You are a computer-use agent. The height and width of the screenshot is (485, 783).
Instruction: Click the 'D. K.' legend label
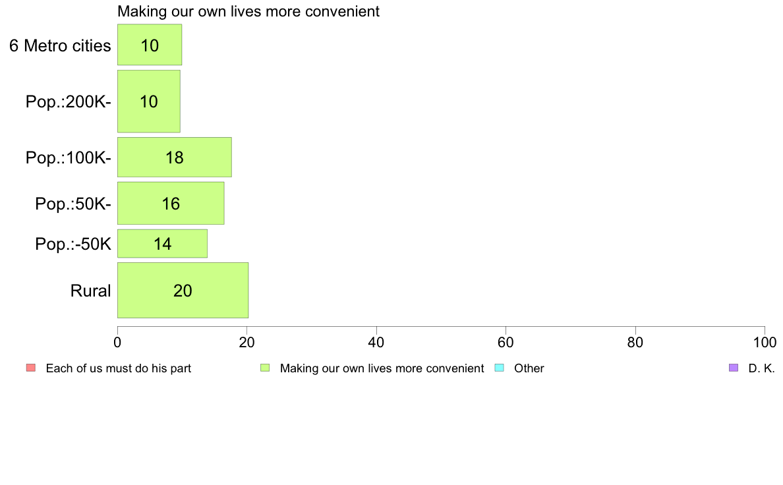[761, 368]
